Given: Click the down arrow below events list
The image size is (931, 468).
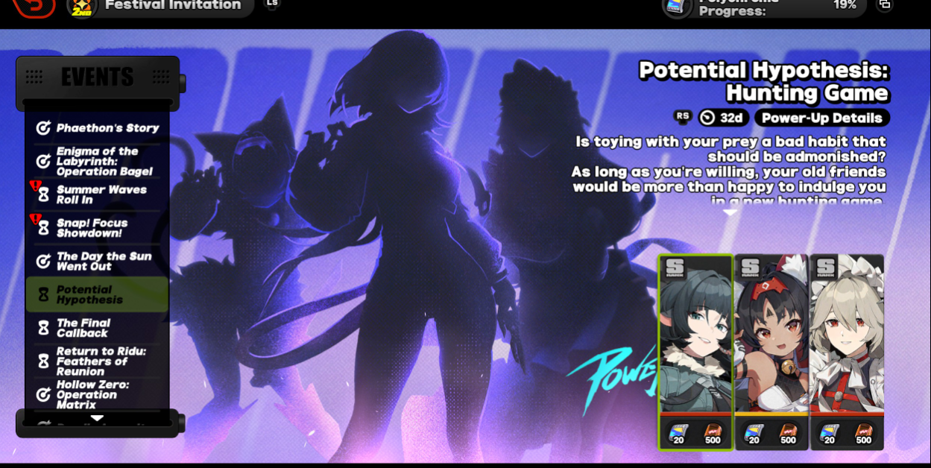Looking at the screenshot, I should coord(97,418).
